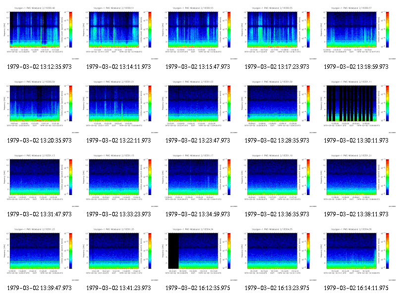Click the caption '1979-03-02 13:30:11.973'
Viewport: 396px width, 295px height.
356,141
